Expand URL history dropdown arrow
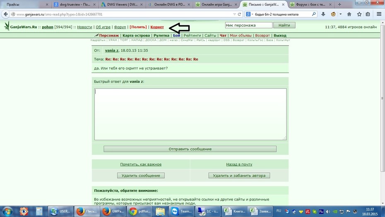The height and width of the screenshot is (217, 385). click(x=234, y=14)
